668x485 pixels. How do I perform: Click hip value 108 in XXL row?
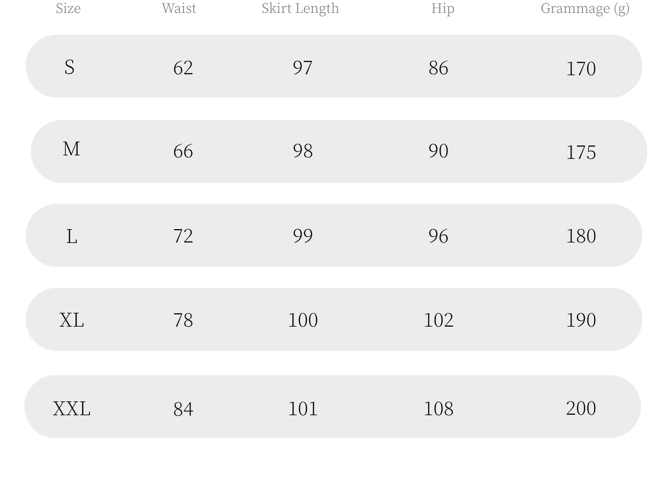pos(438,409)
